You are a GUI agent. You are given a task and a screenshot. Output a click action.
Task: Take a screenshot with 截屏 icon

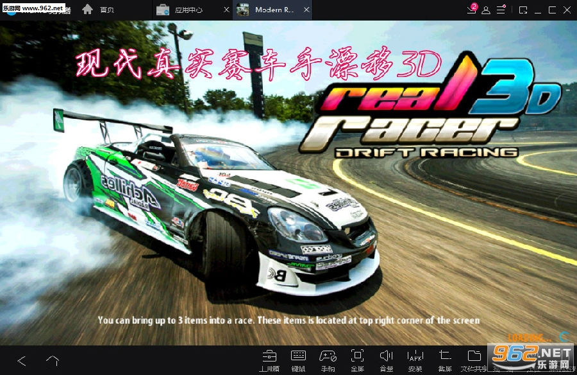click(x=445, y=361)
